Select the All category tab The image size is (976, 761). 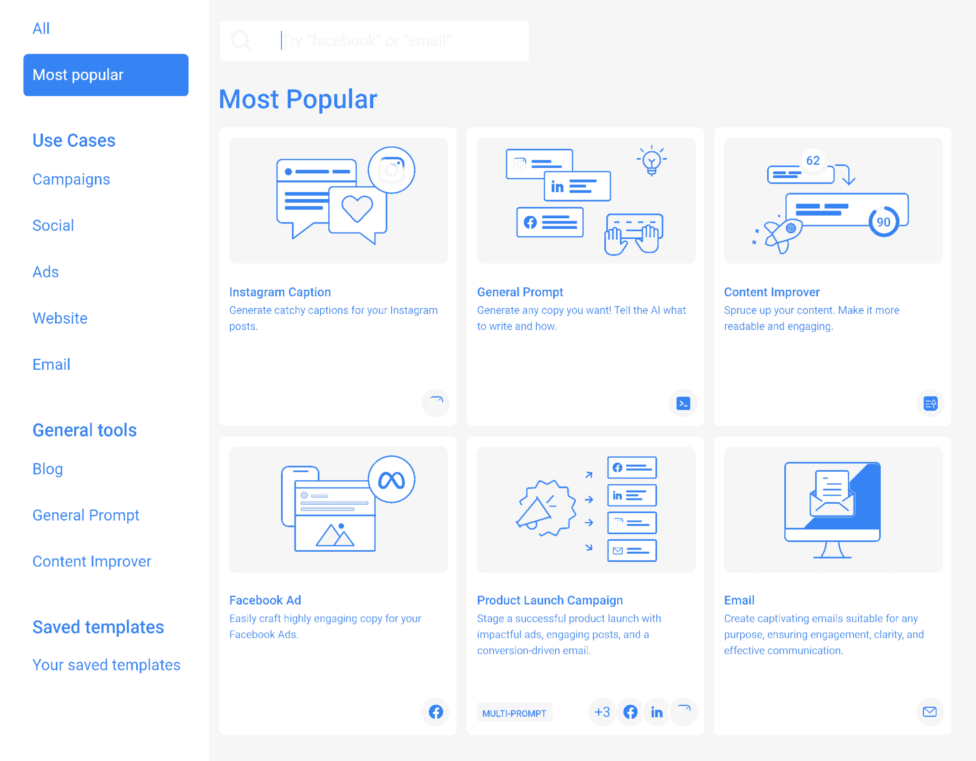pos(41,28)
